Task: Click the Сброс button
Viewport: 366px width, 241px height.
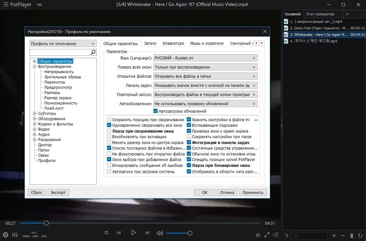Action: point(37,193)
